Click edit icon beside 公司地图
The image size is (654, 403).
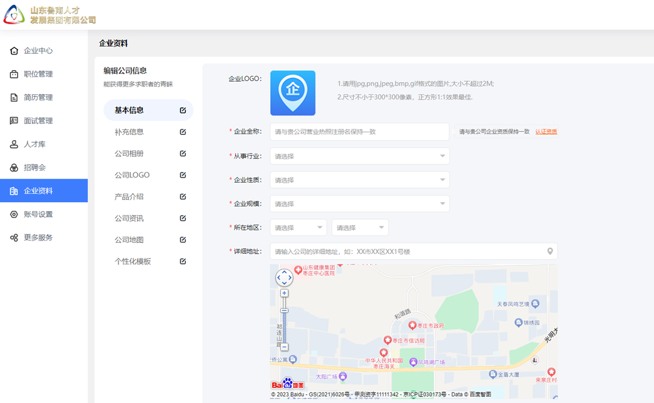tap(183, 240)
